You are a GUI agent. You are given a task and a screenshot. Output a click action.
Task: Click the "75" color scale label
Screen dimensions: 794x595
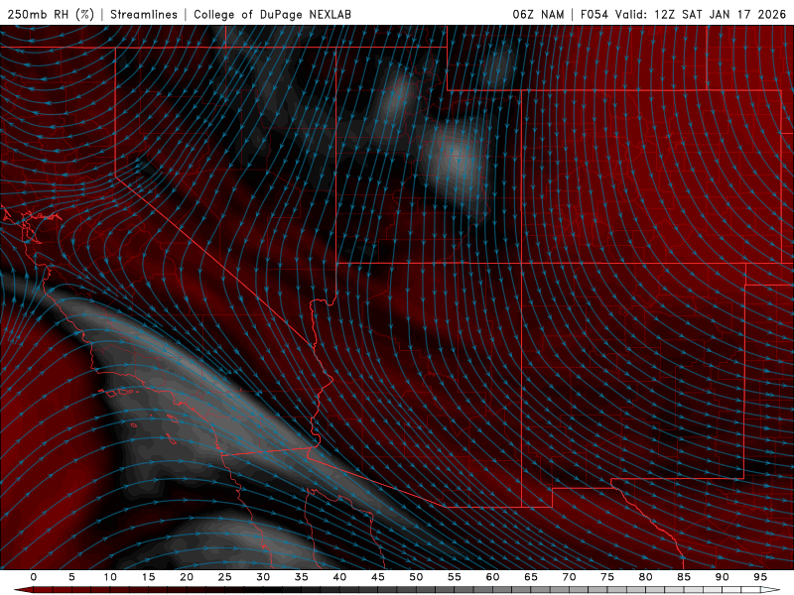[607, 577]
